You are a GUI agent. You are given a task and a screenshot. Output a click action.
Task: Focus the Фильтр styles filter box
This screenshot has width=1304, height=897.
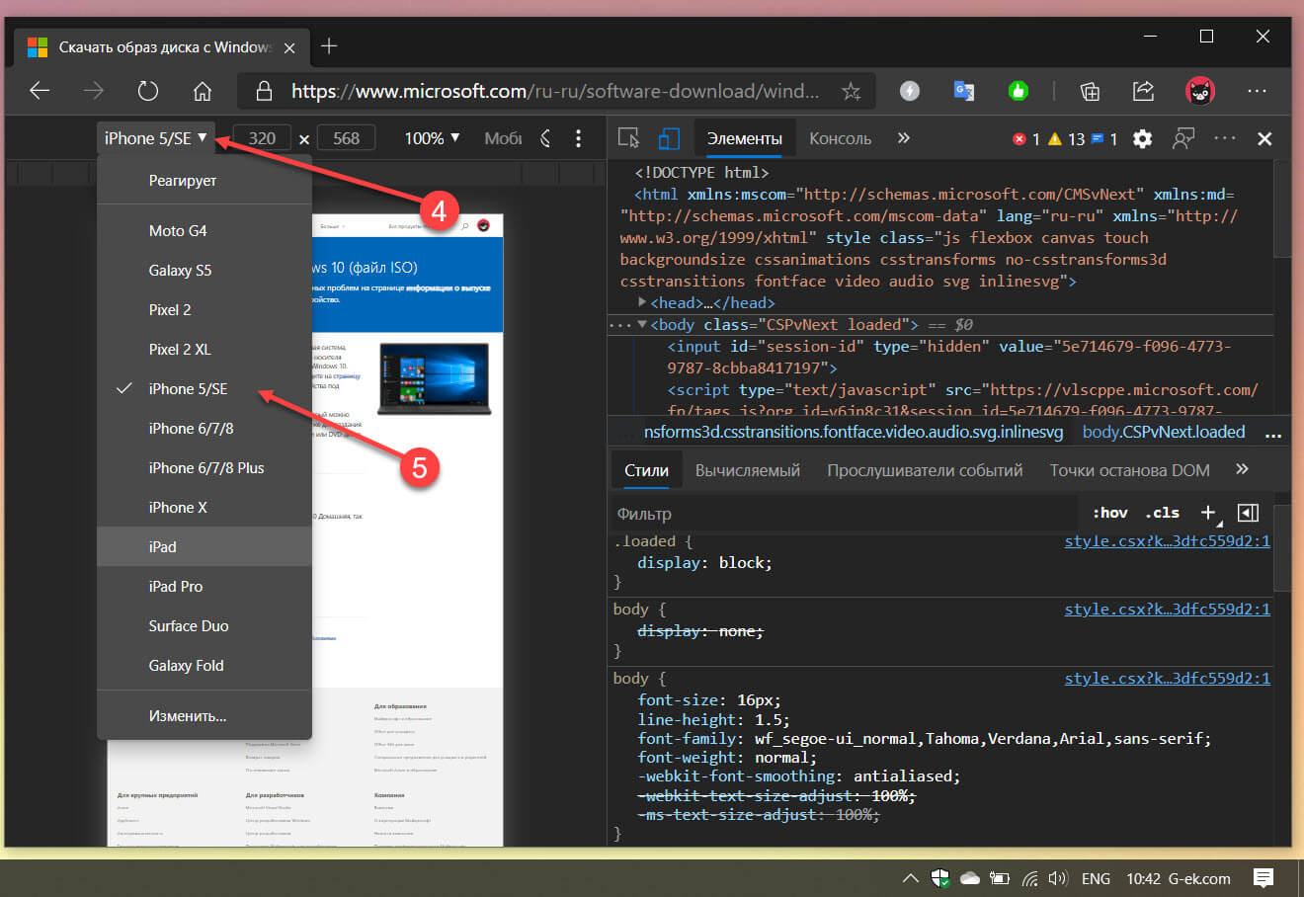click(x=845, y=514)
